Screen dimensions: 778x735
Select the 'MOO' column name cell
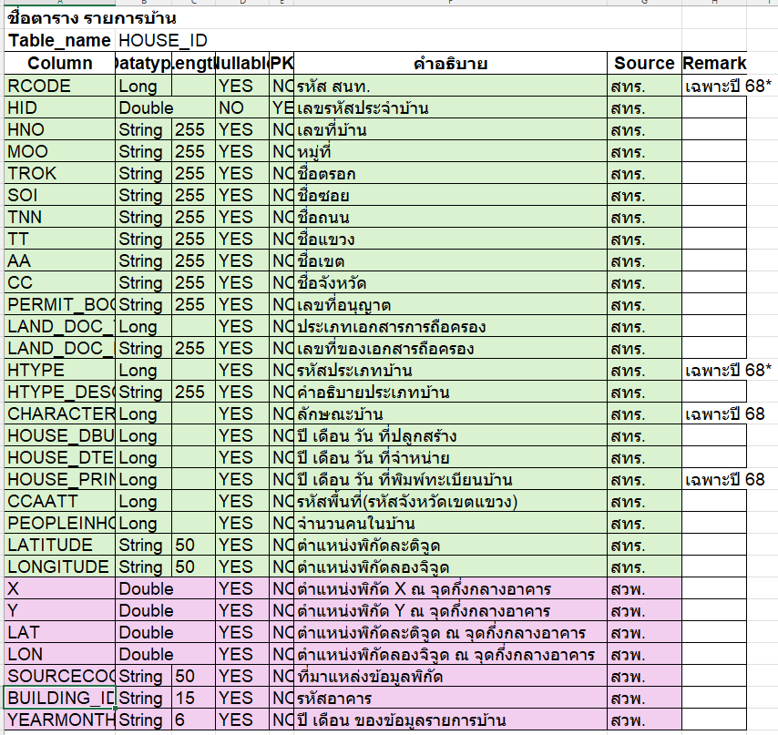click(x=59, y=151)
